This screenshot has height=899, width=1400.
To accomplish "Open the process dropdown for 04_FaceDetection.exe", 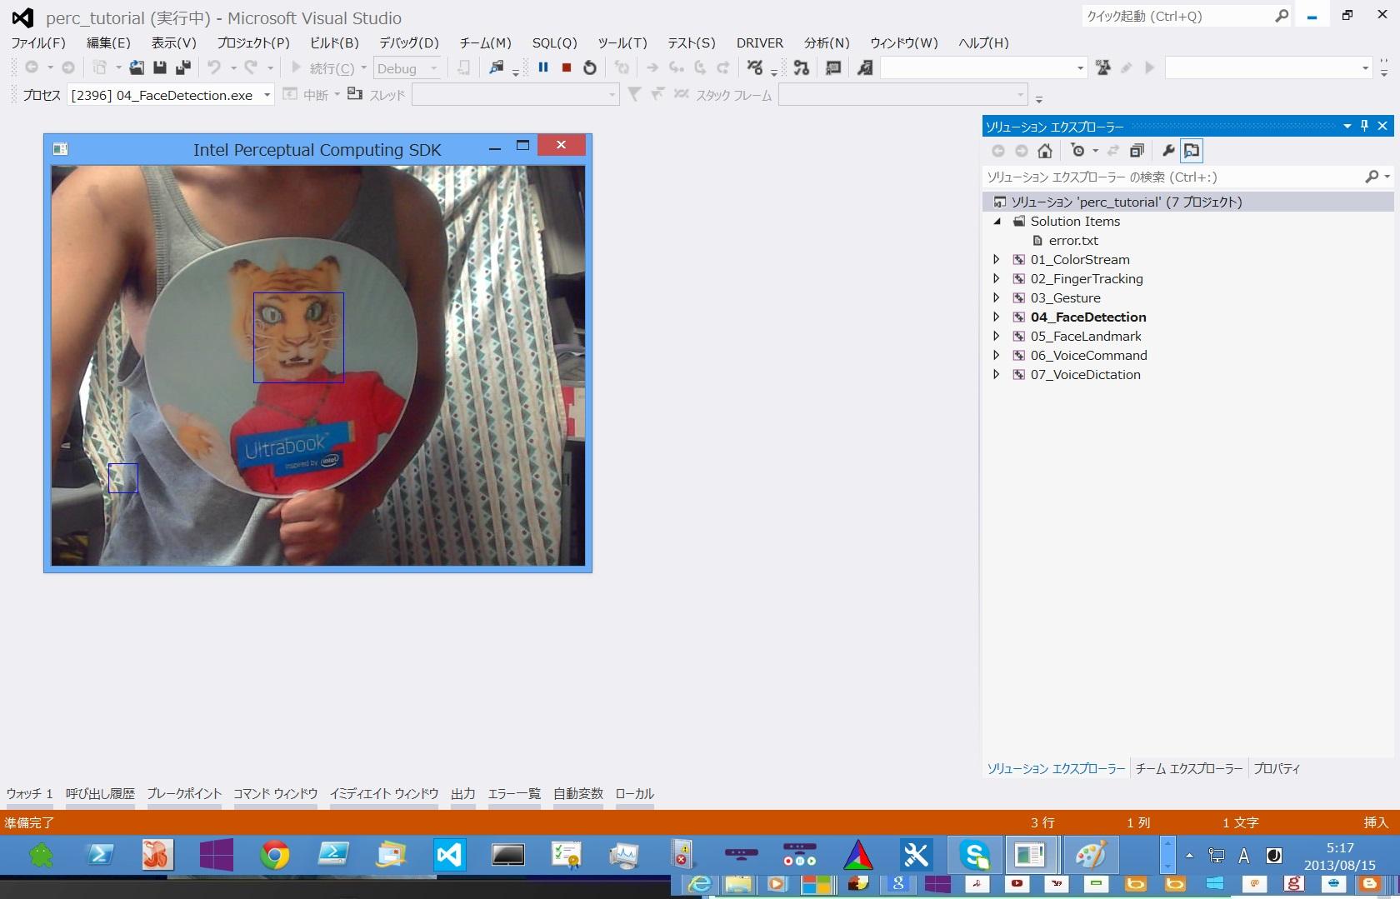I will (267, 95).
